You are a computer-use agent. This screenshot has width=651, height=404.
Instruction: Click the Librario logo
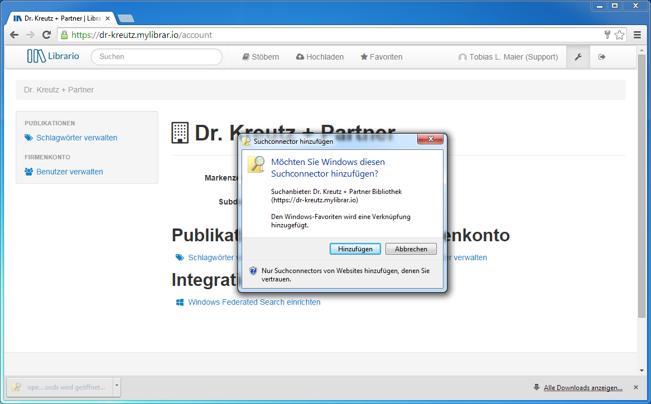53,56
